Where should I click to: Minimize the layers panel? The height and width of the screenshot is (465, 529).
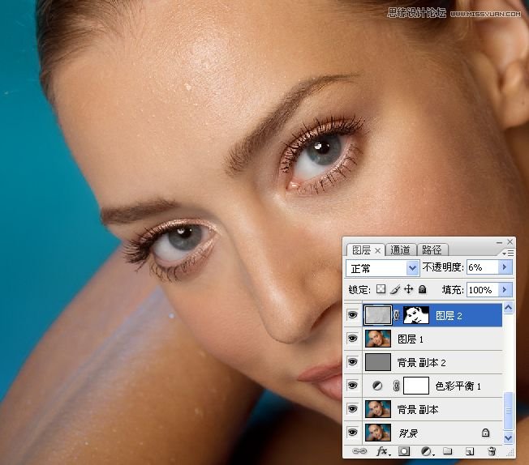click(499, 242)
